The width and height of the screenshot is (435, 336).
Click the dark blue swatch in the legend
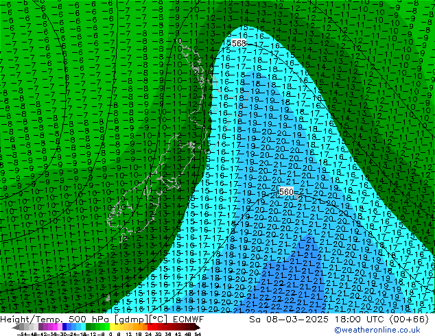click(64, 327)
